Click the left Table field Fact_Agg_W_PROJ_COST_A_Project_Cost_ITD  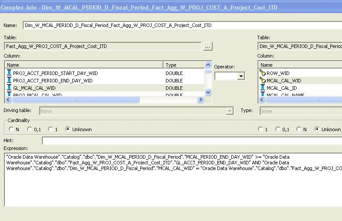(x=102, y=46)
